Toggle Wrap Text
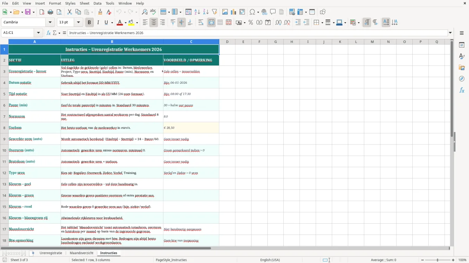This screenshot has height=263, width=469. point(201,23)
